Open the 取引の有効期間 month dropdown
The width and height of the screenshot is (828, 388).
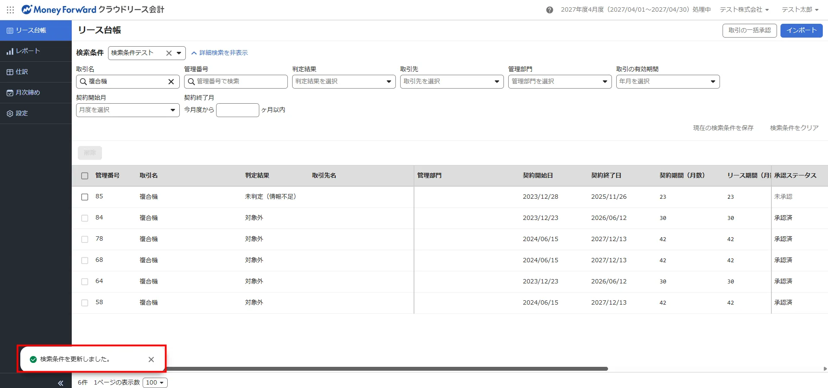point(668,82)
